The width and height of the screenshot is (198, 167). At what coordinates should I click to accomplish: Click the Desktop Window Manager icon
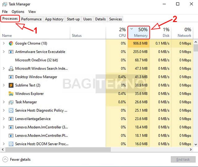(11, 77)
